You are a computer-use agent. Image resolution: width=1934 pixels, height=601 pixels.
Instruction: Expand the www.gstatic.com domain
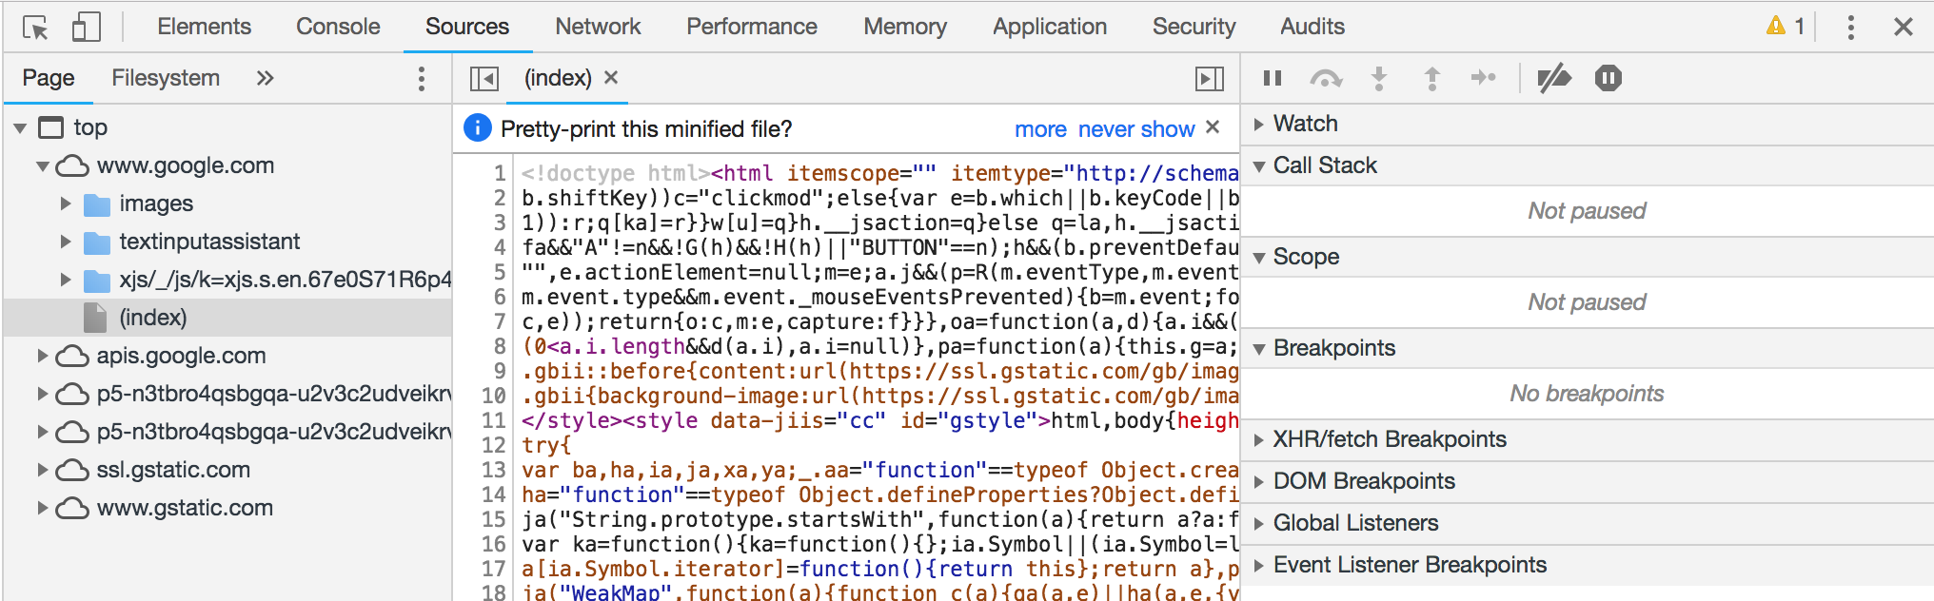tap(42, 508)
